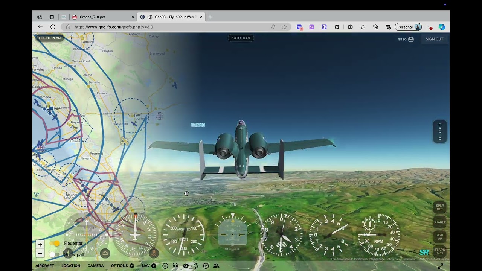482x271 pixels.
Task: Open the browser Settings and more menu
Action: click(429, 27)
